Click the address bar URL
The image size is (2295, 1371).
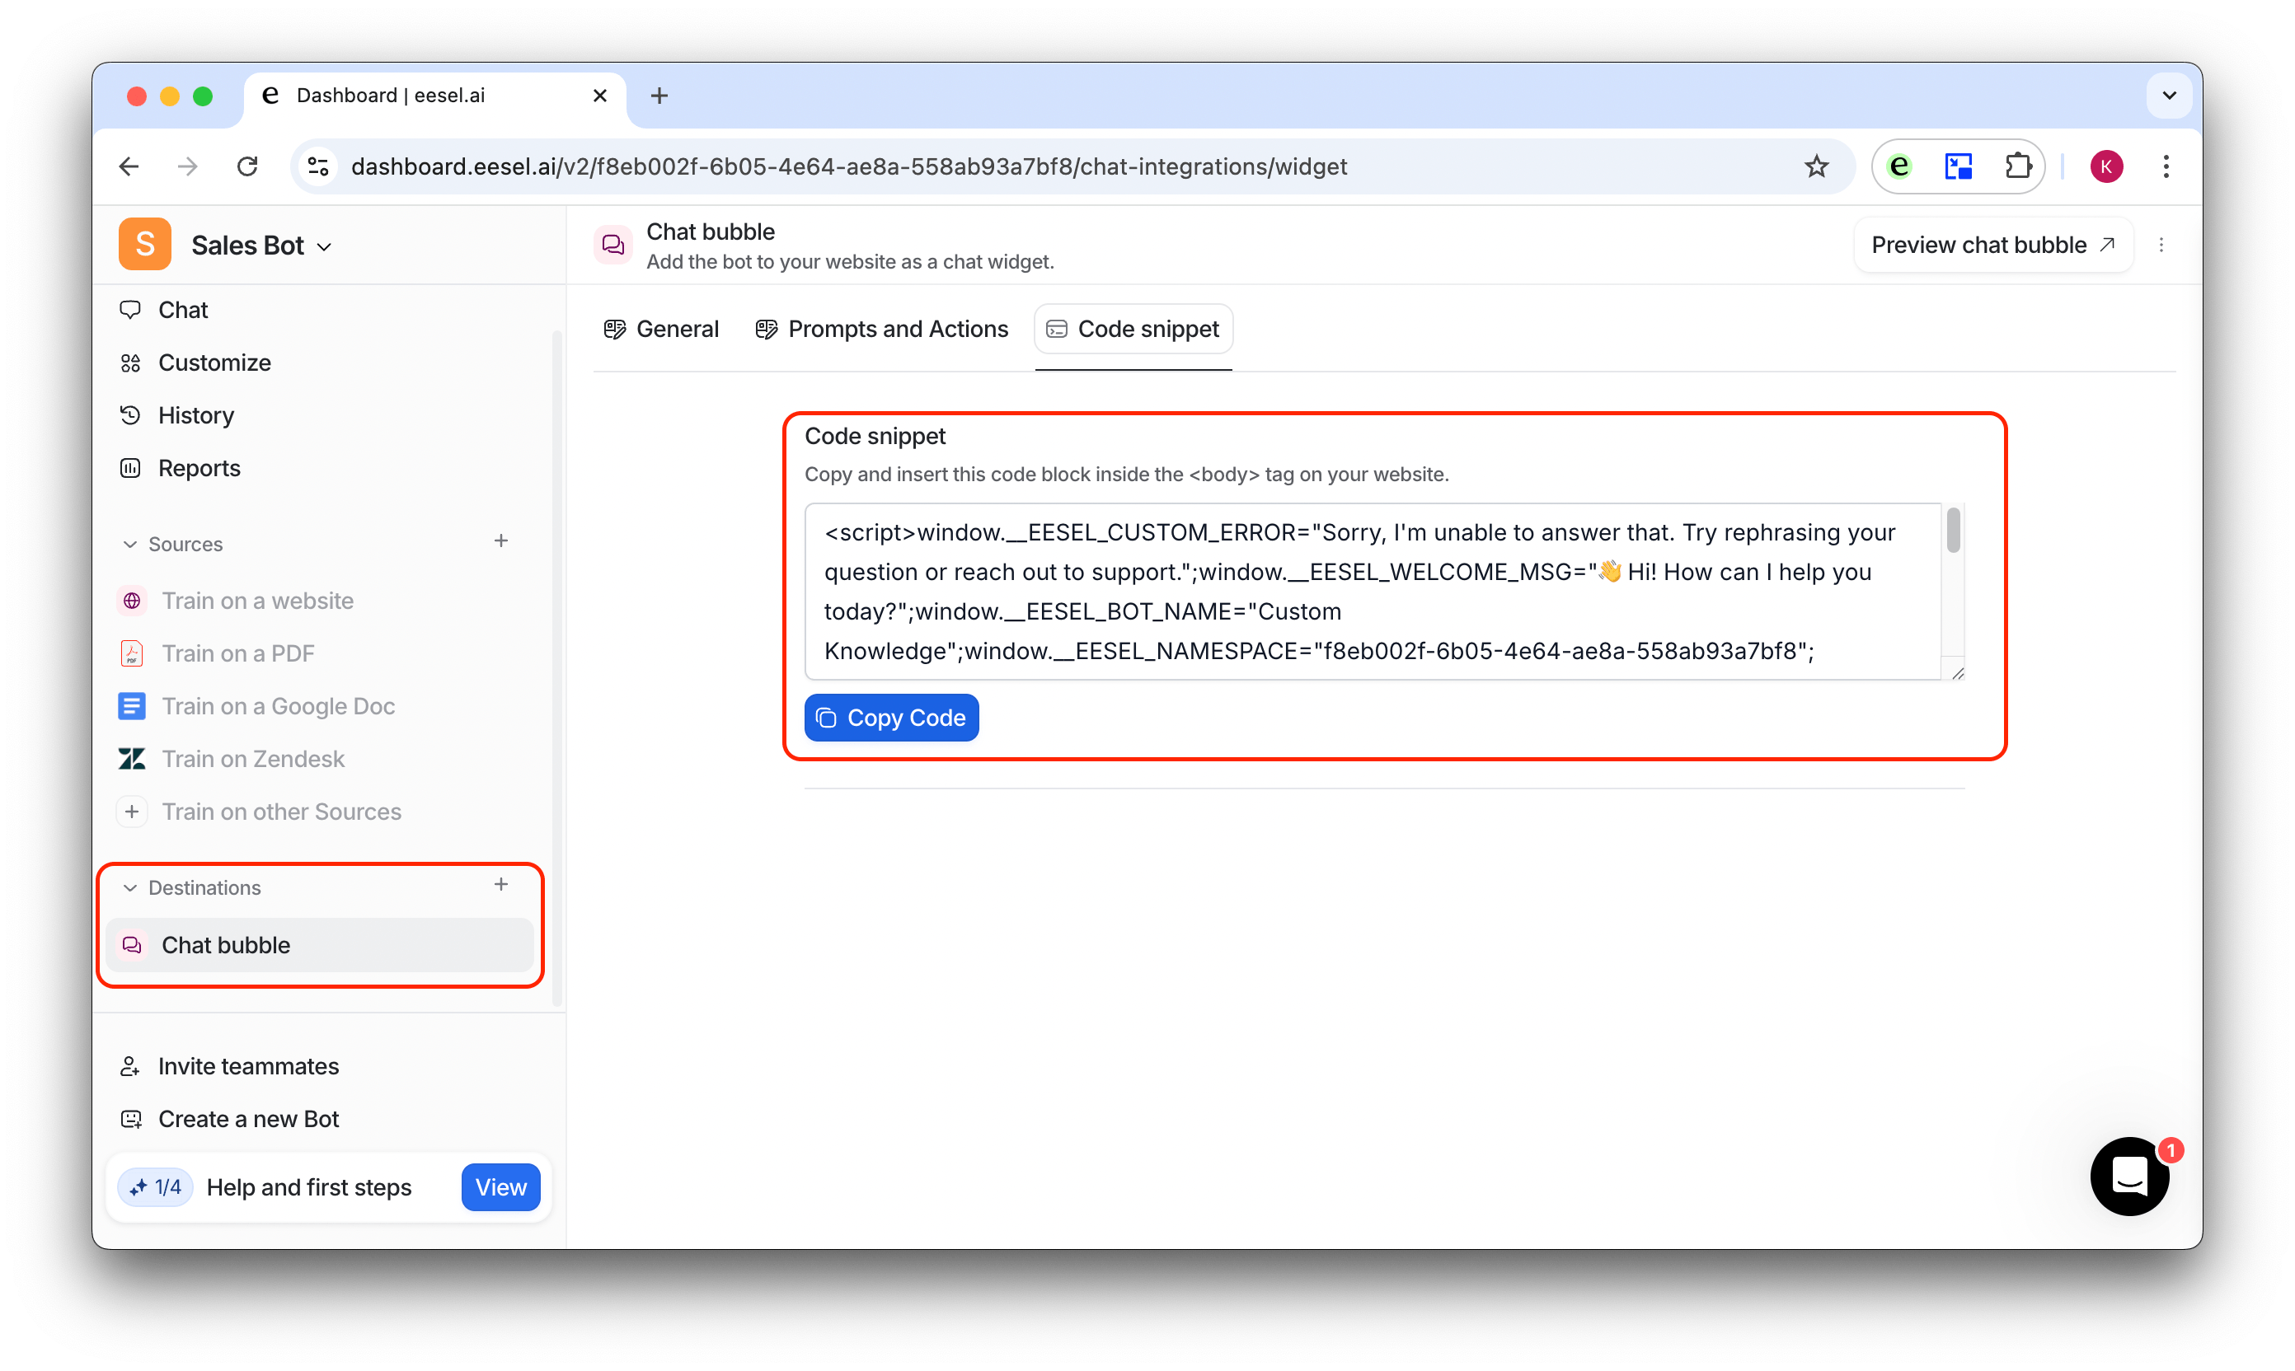click(x=848, y=166)
